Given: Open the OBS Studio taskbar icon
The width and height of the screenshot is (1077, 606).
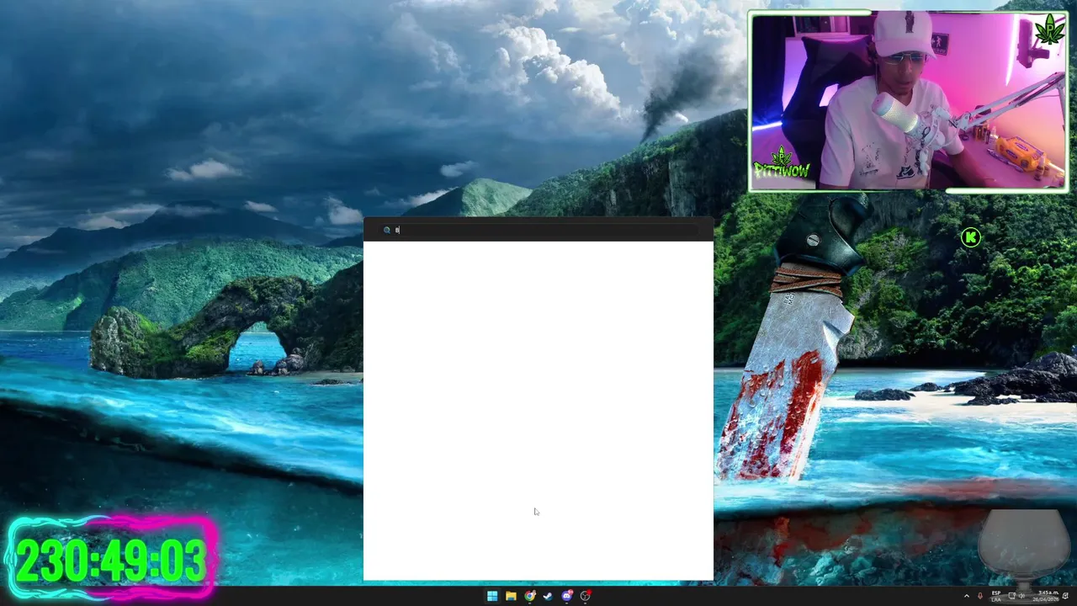Looking at the screenshot, I should pos(586,596).
